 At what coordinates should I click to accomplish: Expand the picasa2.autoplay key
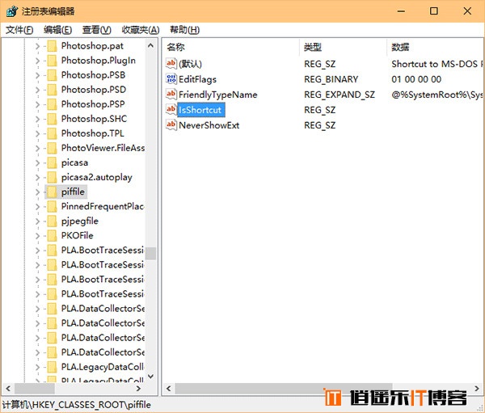[37, 178]
